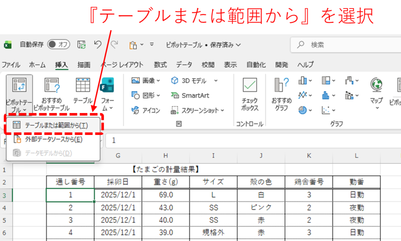Expand the 画像 pictures dropdown
Image resolution: width=401 pixels, height=241 pixels.
tap(146, 81)
